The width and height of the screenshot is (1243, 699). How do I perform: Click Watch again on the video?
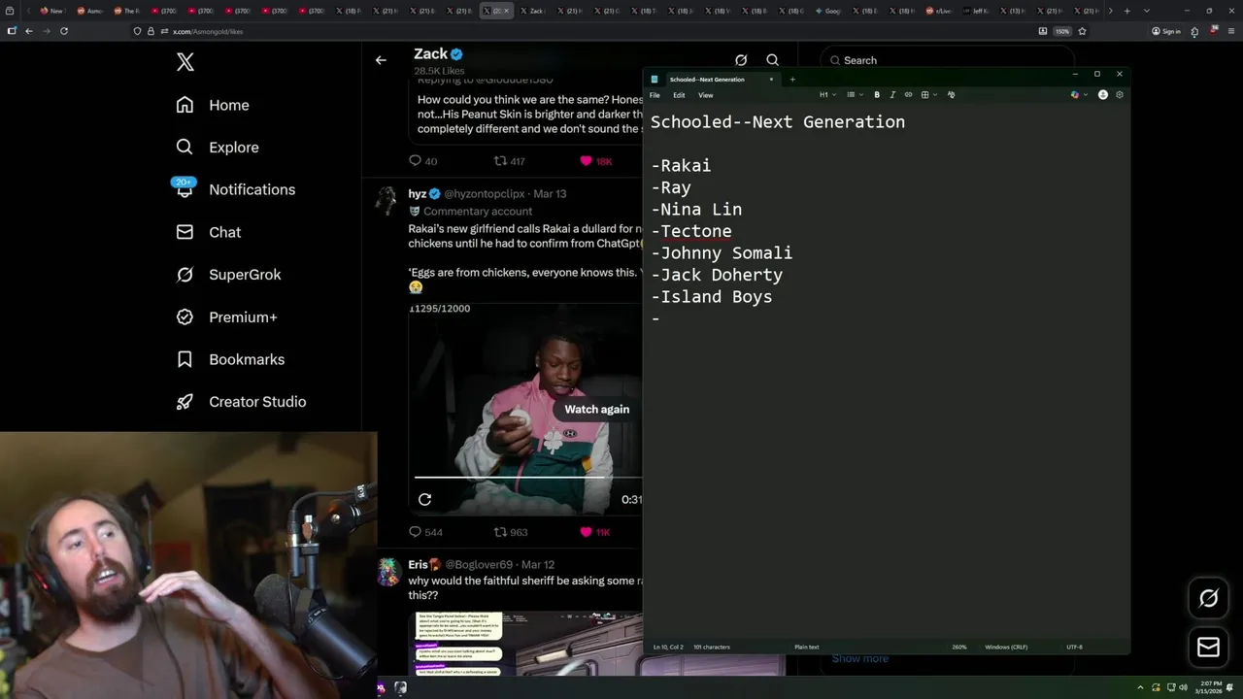click(596, 409)
